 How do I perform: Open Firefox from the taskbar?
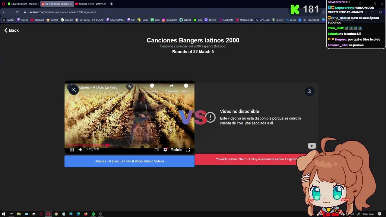pyautogui.click(x=86, y=214)
